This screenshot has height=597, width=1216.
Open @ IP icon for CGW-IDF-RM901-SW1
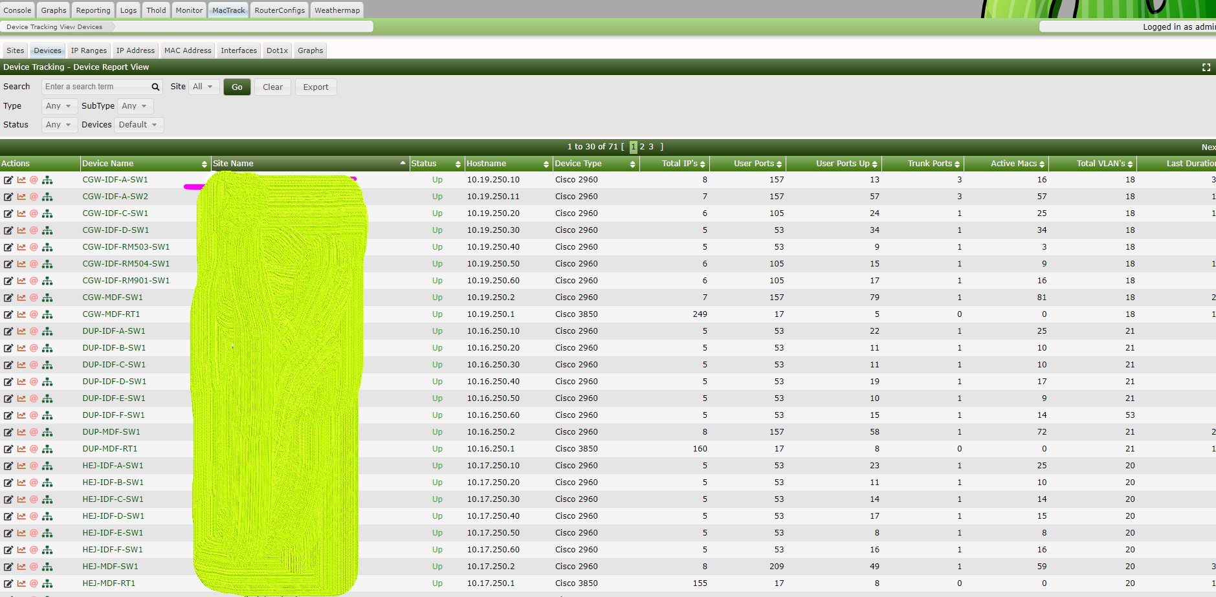34,281
